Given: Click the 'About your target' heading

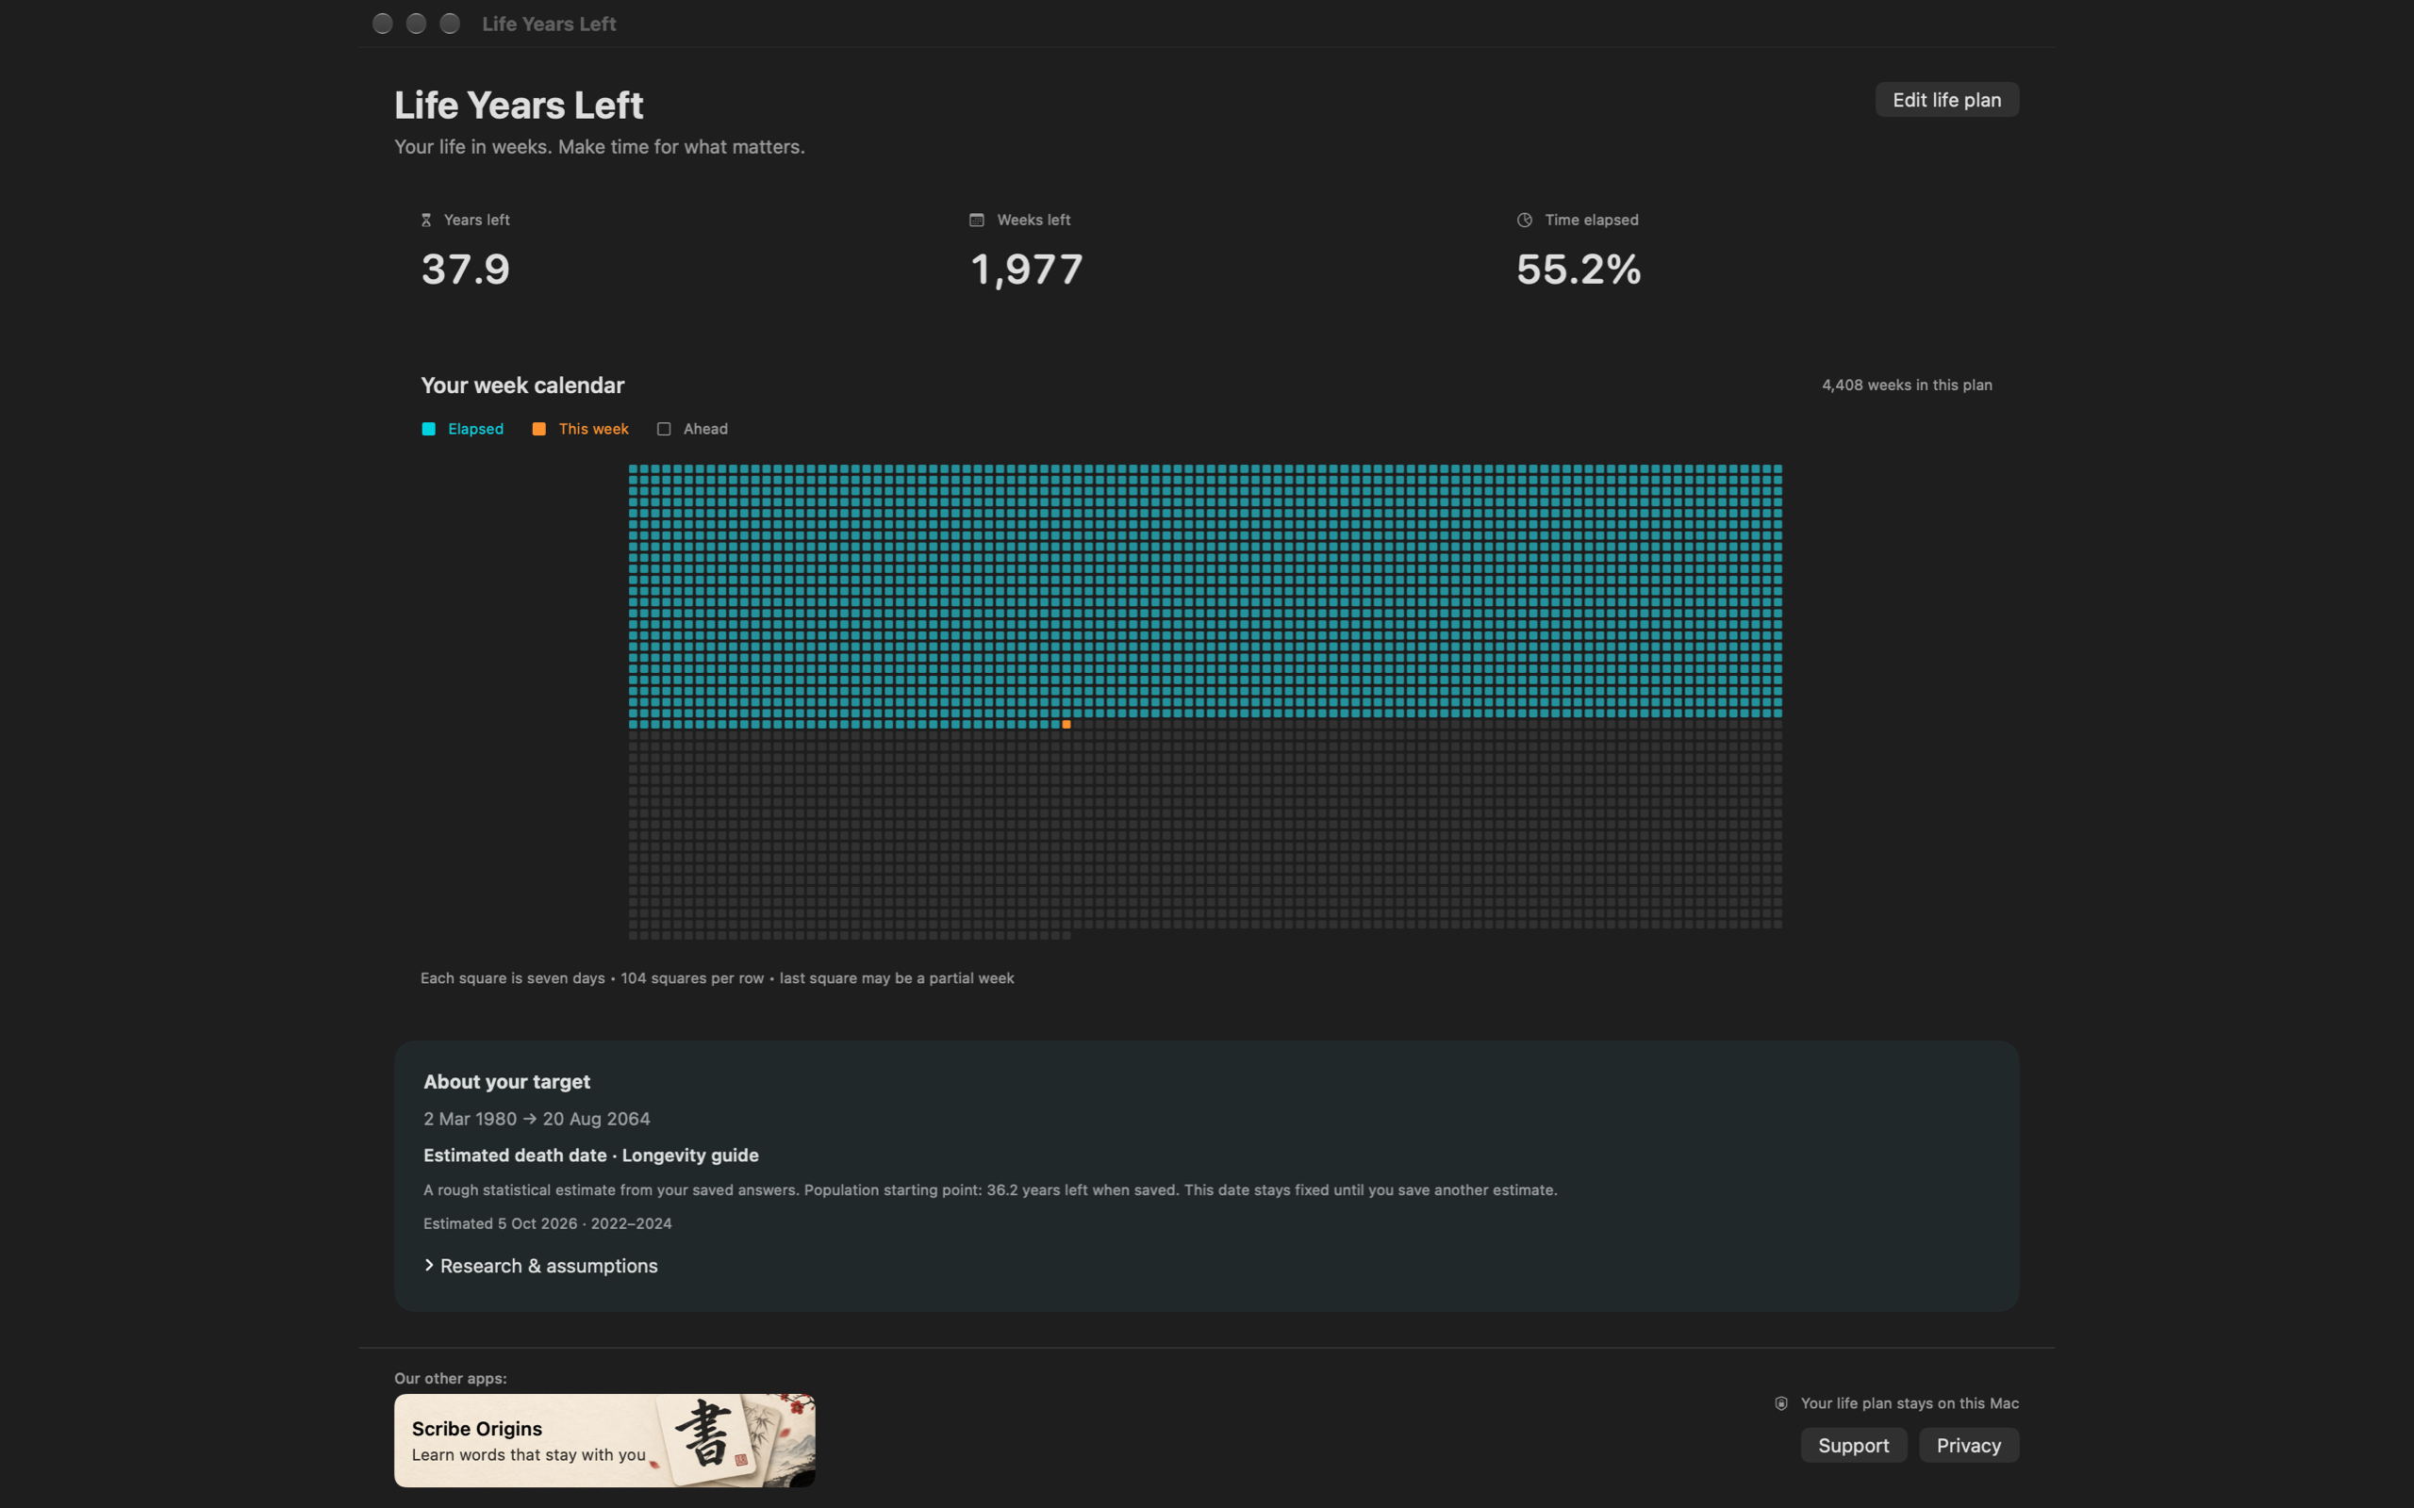Looking at the screenshot, I should (506, 1082).
